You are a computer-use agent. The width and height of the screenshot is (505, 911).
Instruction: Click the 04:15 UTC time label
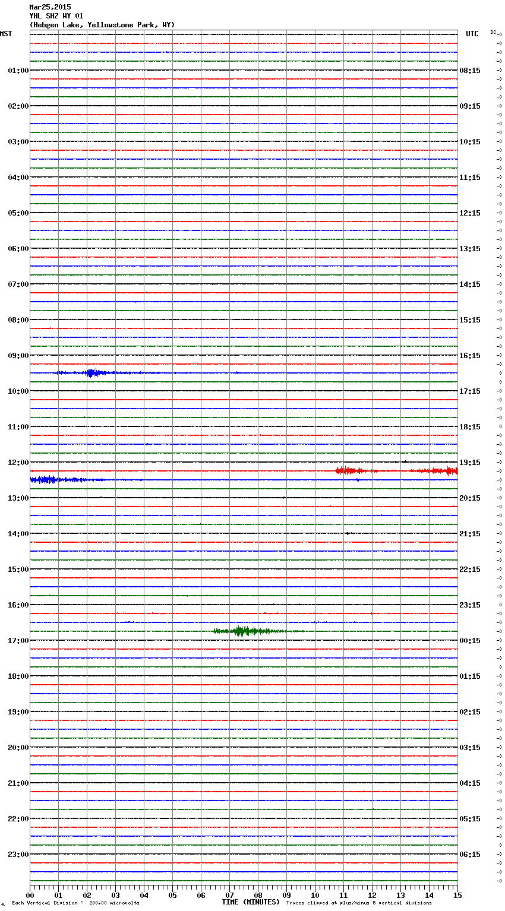pos(470,783)
